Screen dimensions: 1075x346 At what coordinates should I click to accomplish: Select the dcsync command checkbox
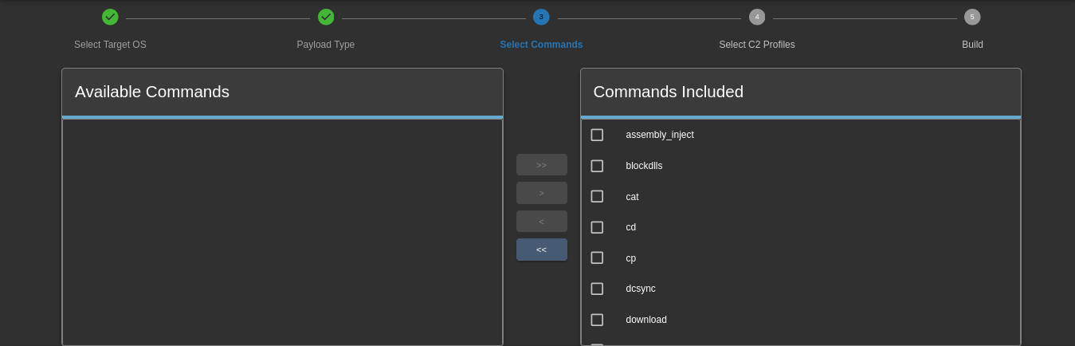pyautogui.click(x=597, y=289)
